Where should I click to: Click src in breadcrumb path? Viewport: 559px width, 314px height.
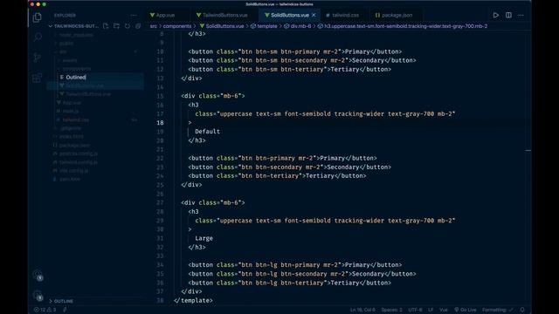tap(154, 26)
